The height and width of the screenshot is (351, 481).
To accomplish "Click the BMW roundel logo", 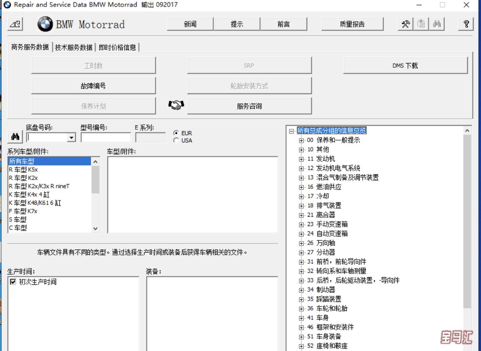I will (x=45, y=24).
